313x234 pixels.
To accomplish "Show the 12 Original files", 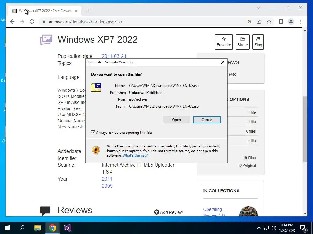I will coord(247,165).
